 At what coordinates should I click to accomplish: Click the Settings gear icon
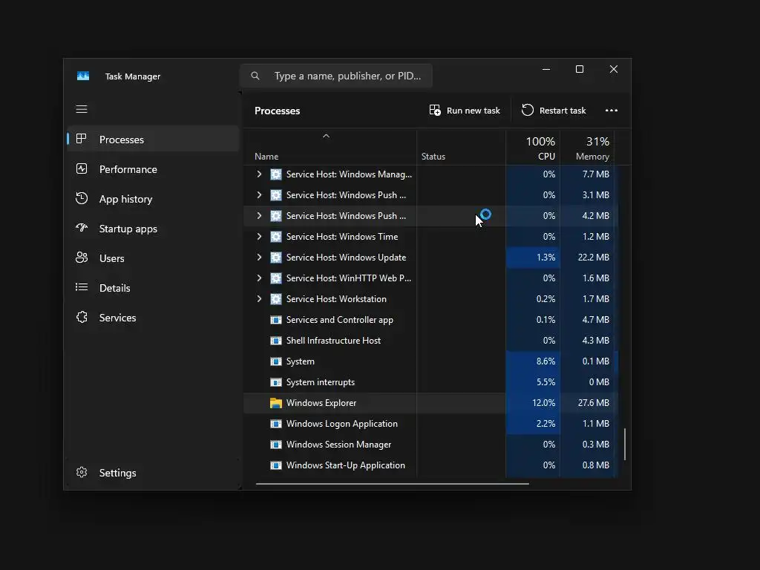tap(82, 472)
